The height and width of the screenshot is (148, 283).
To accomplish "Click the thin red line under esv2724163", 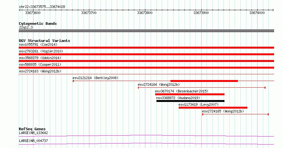I will pyautogui.click(x=146, y=74).
